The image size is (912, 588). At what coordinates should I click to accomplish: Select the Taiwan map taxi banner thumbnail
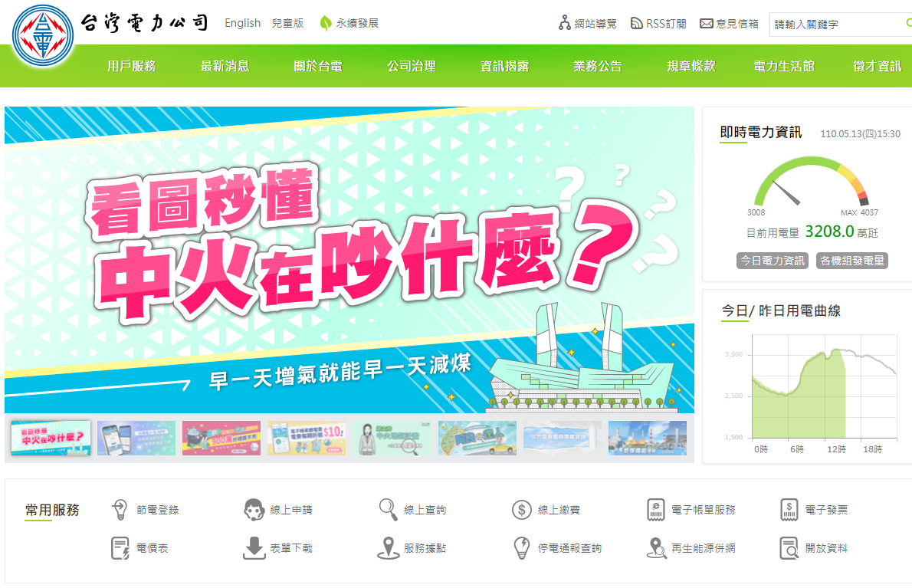click(x=477, y=438)
